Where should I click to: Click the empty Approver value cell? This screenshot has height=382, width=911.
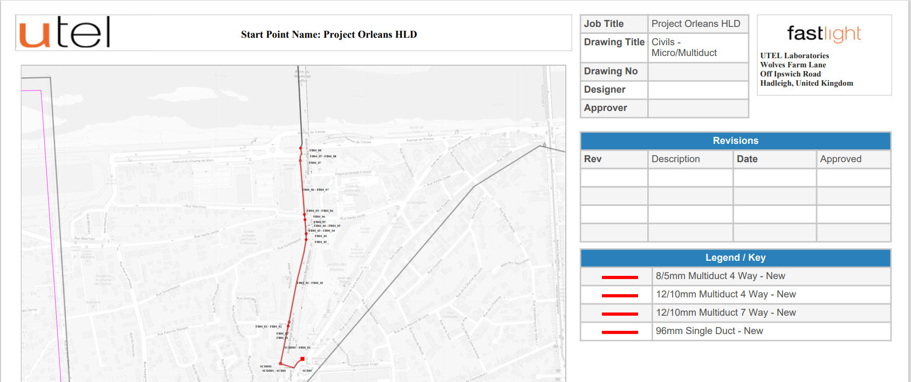698,108
